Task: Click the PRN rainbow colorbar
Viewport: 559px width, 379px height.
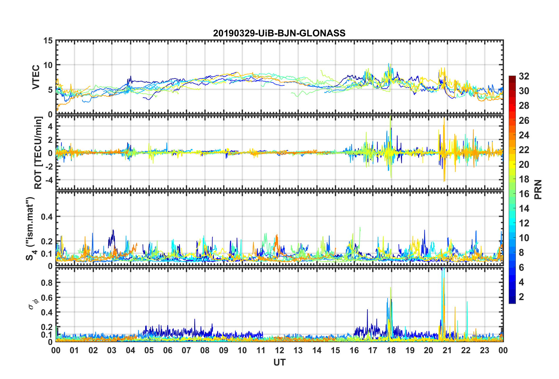Action: click(x=512, y=189)
